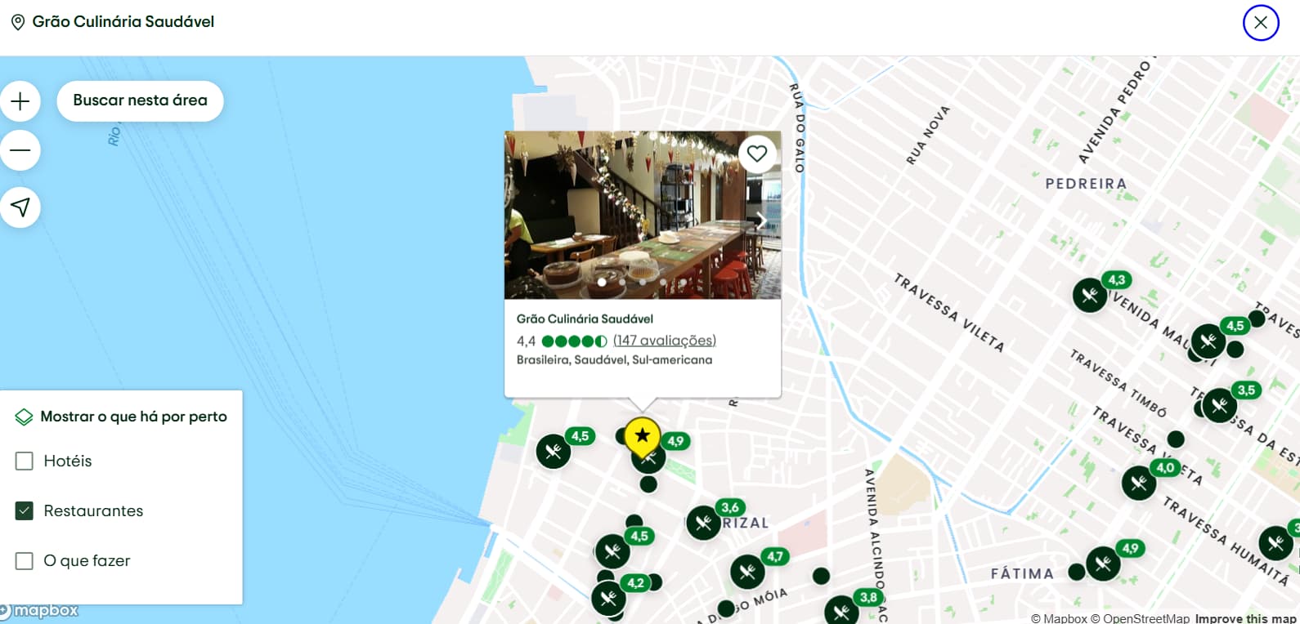Collapse the Mostrar o que há por perto panel
This screenshot has width=1300, height=624.
click(121, 417)
